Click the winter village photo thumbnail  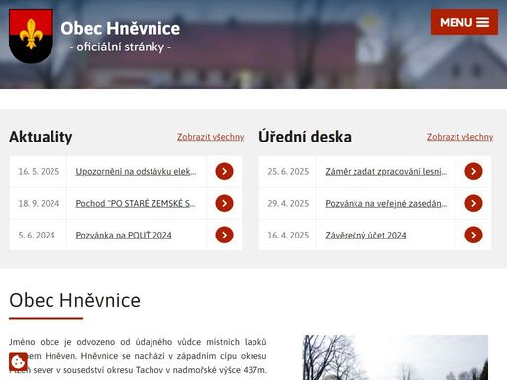(395, 357)
